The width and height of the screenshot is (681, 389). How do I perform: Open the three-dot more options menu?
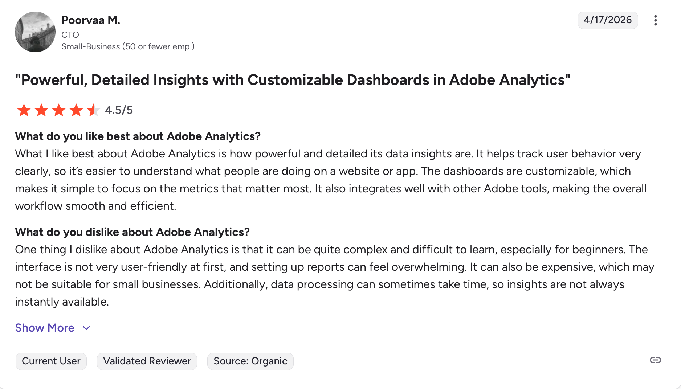655,20
